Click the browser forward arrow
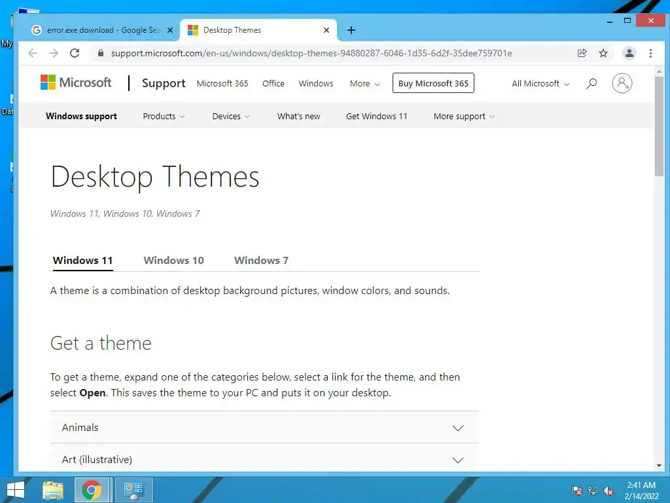This screenshot has height=503, width=670. [54, 53]
